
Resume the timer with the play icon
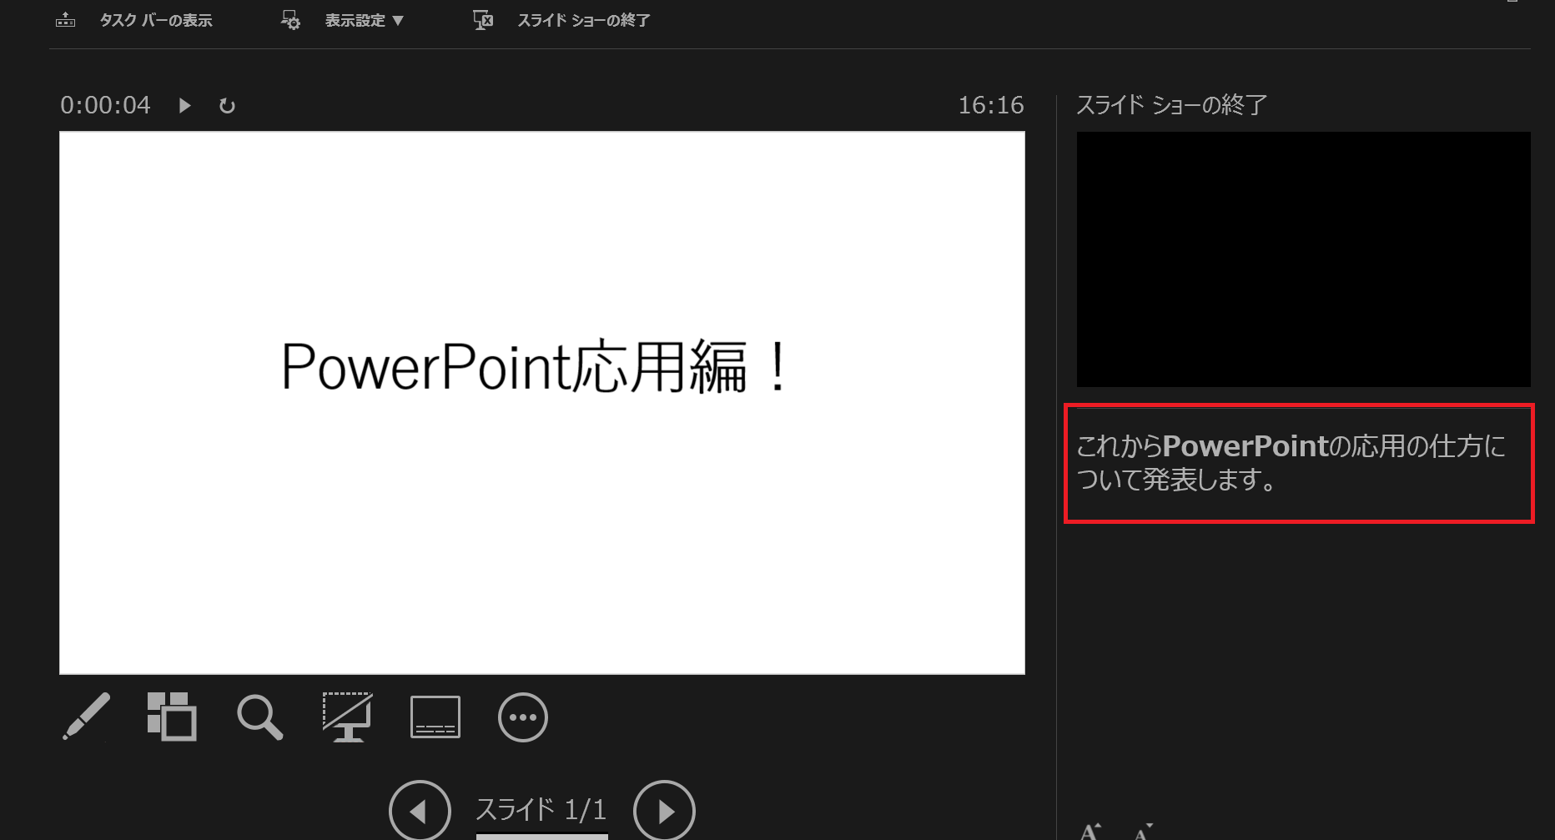point(185,106)
